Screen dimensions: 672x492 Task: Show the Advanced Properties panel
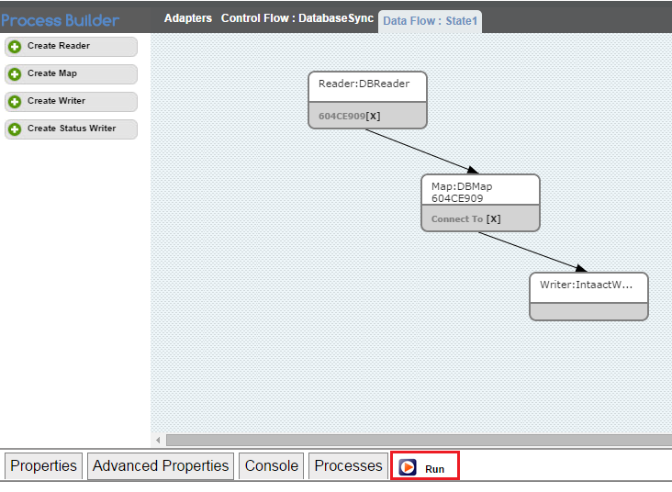coord(161,466)
